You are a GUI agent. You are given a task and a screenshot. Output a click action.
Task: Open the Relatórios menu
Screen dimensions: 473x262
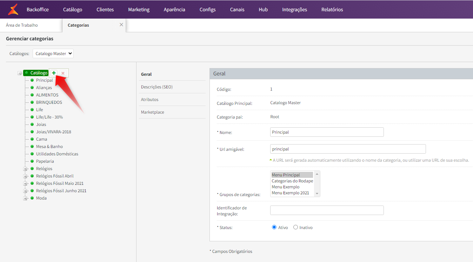pos(332,9)
